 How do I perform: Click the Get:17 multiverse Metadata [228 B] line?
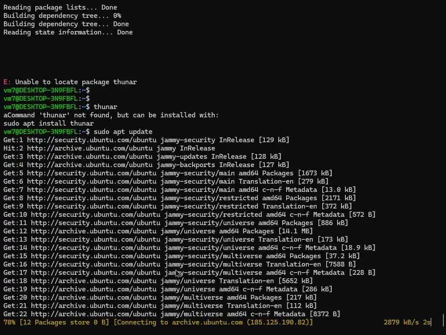point(189,272)
